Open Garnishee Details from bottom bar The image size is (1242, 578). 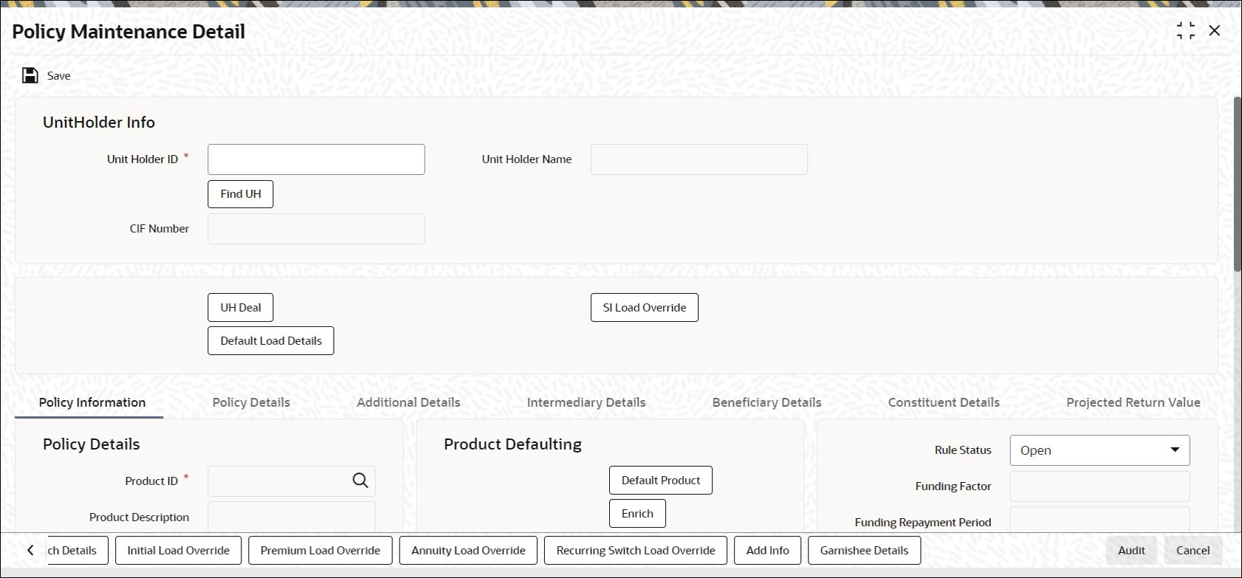(865, 551)
